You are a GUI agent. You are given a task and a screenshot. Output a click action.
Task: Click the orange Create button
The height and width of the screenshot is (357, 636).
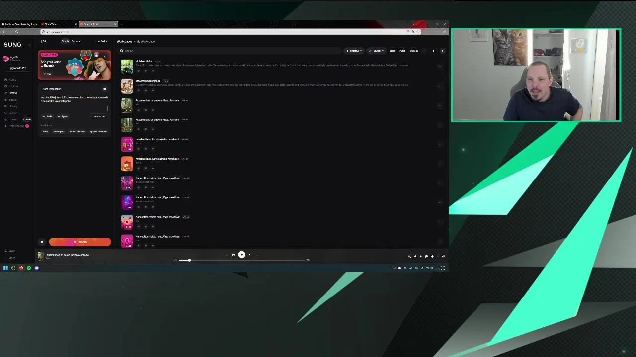(80, 242)
